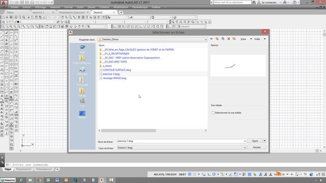This screenshot has height=183, width=326.
Task: Click the layer color swatch in layers toolbar
Action: tap(18, 22)
